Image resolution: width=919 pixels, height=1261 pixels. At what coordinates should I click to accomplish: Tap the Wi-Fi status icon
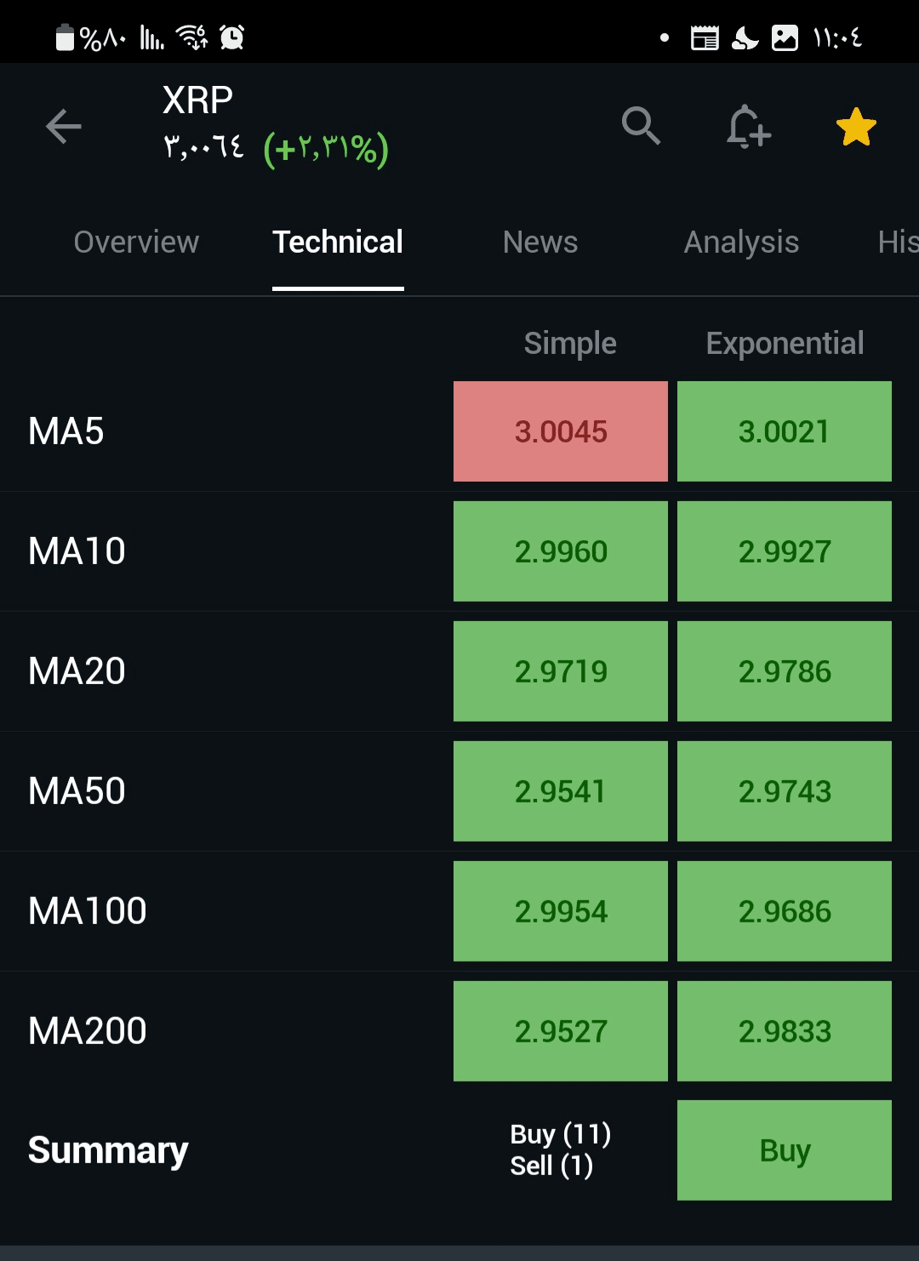click(192, 37)
